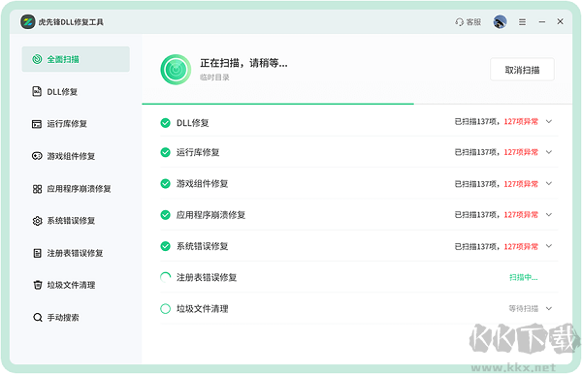This screenshot has width=582, height=374.
Task: Click green check icon beside 运行库修复 row
Action: tap(165, 152)
